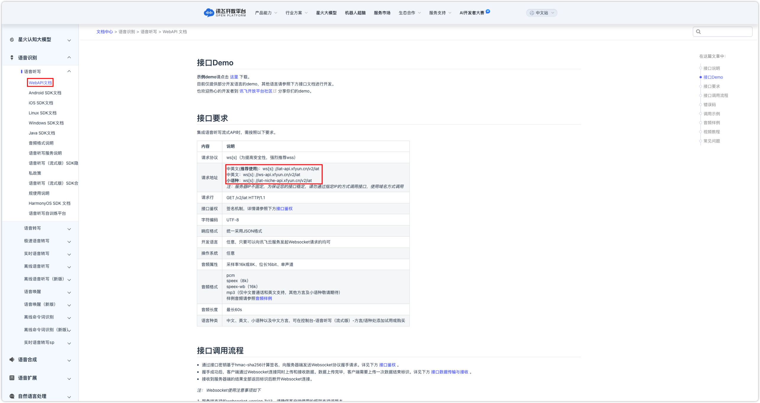760x403 pixels.
Task: Click the 自然语言处理 chat bubble icon
Action: 12,396
